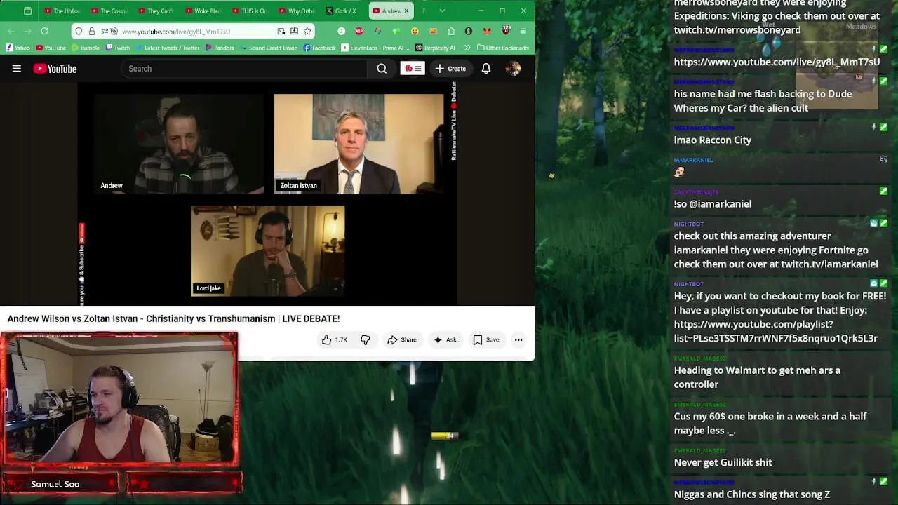Image resolution: width=898 pixels, height=505 pixels.
Task: Open the Other Bookmarks folder
Action: [502, 48]
